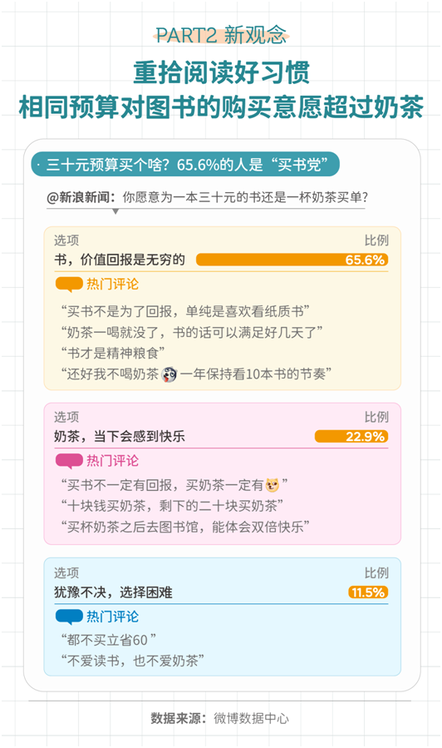Click the blue speech bubble icon

69,617
